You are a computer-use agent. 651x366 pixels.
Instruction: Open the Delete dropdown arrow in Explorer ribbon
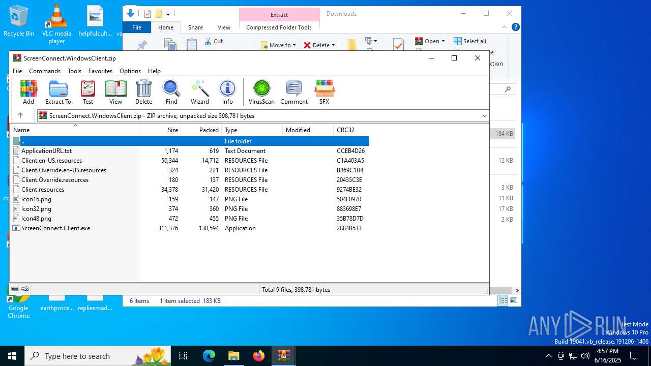coord(333,45)
